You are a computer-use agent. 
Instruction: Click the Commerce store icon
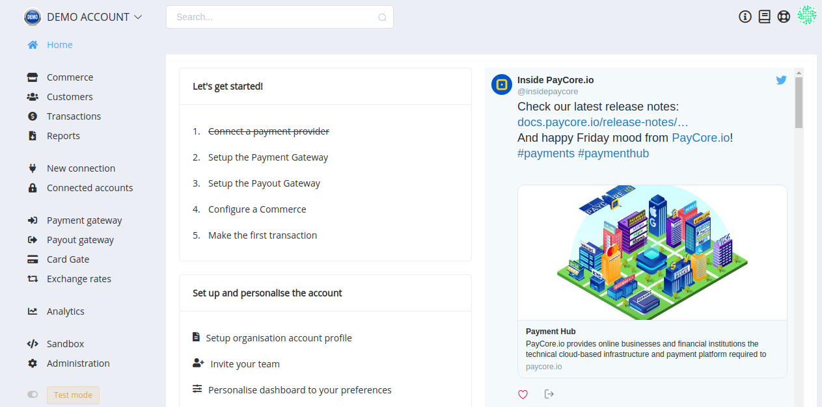coord(33,77)
